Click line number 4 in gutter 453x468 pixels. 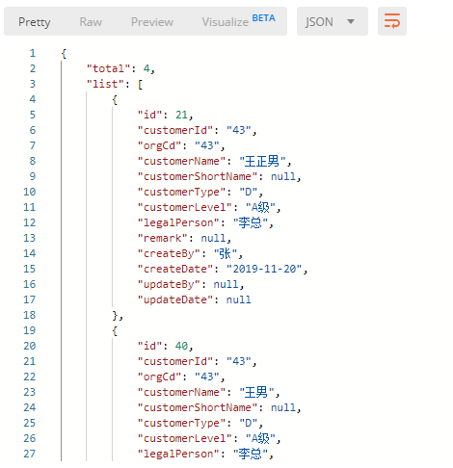pyautogui.click(x=33, y=99)
